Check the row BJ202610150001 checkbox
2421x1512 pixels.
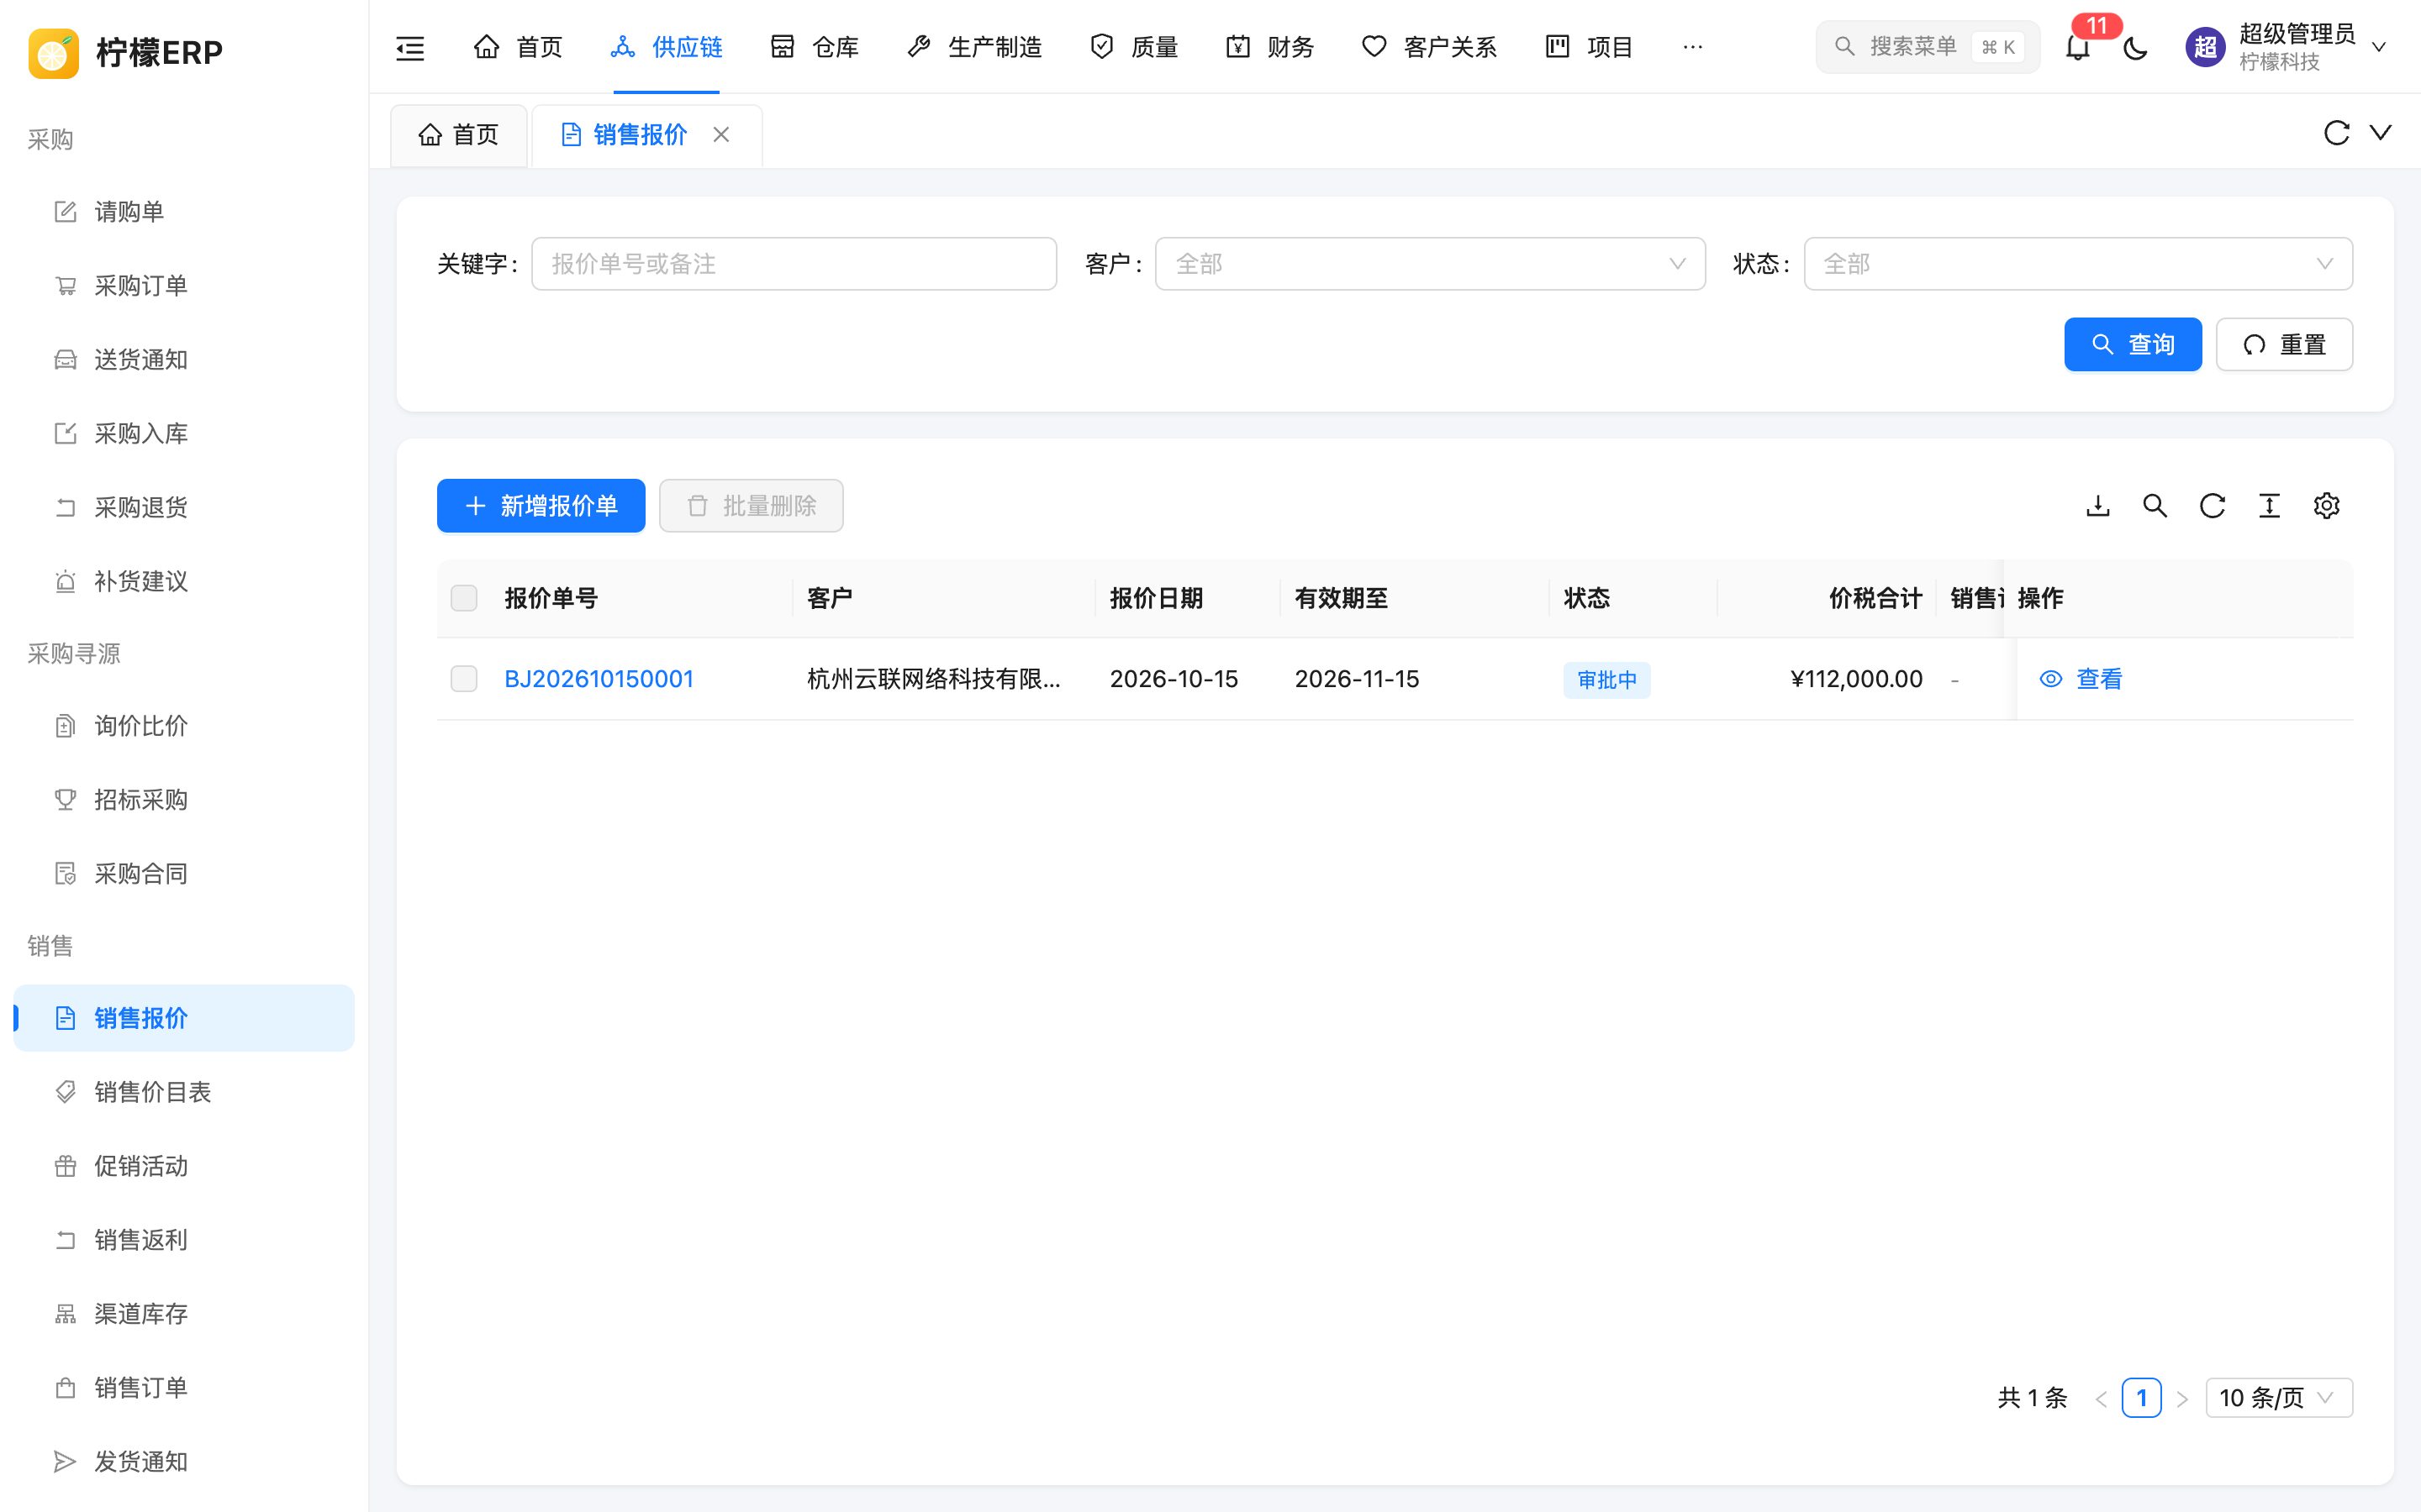pyautogui.click(x=464, y=679)
